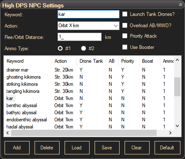Click the Add button
This screenshot has height=159, width=185.
click(17, 148)
